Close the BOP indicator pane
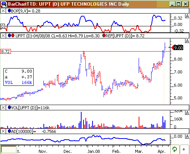The height and width of the screenshot is (154, 190). click(3, 11)
